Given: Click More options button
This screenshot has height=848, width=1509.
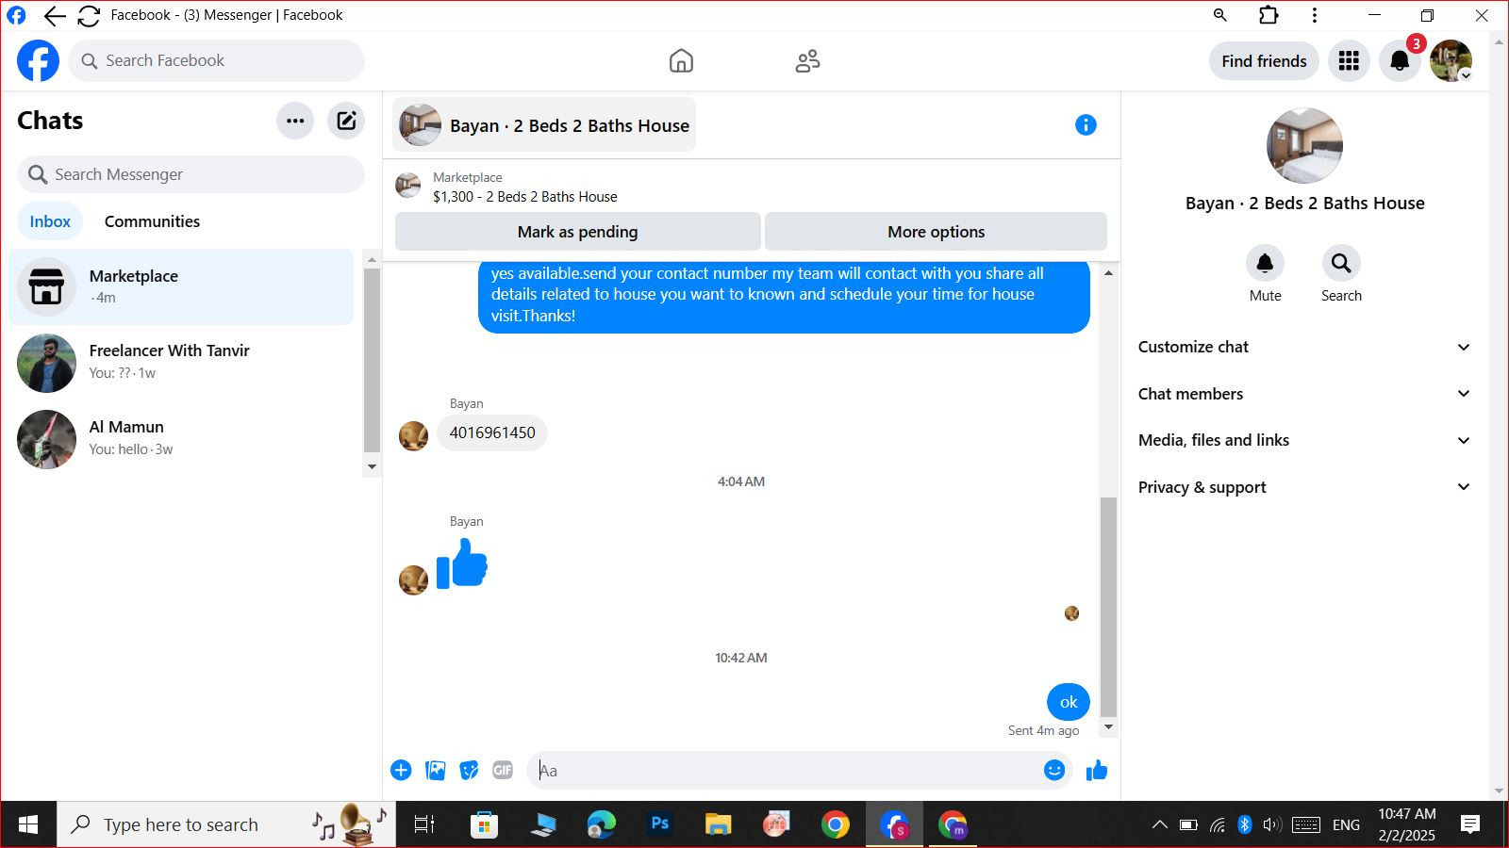Looking at the screenshot, I should click(x=936, y=232).
